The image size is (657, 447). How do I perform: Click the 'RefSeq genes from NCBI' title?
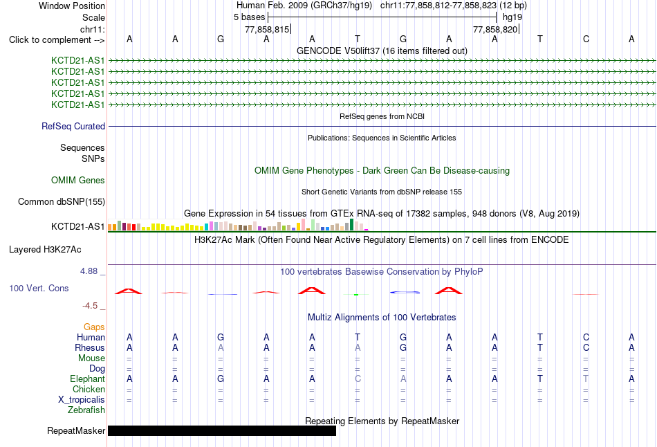coord(382,116)
